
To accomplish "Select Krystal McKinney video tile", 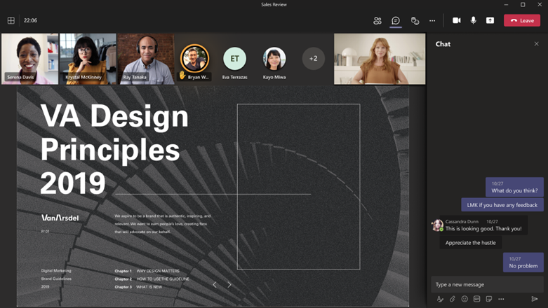I will pos(88,59).
